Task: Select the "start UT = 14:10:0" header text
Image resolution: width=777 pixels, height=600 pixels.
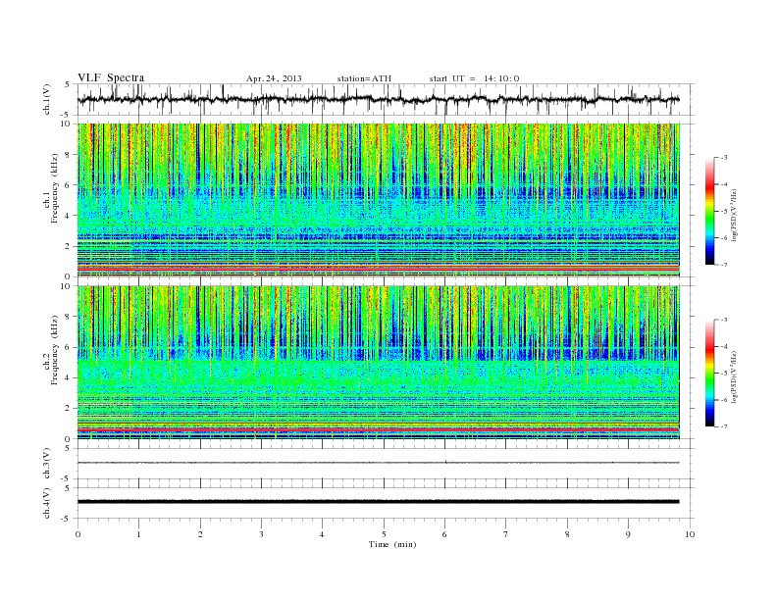Action: coord(474,78)
